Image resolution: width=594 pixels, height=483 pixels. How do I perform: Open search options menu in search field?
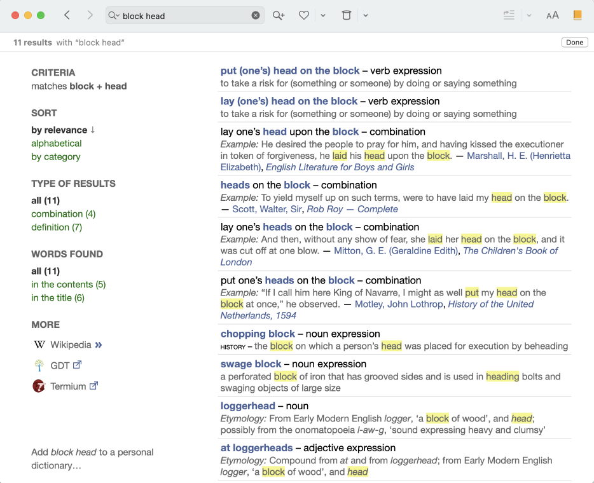(x=114, y=15)
